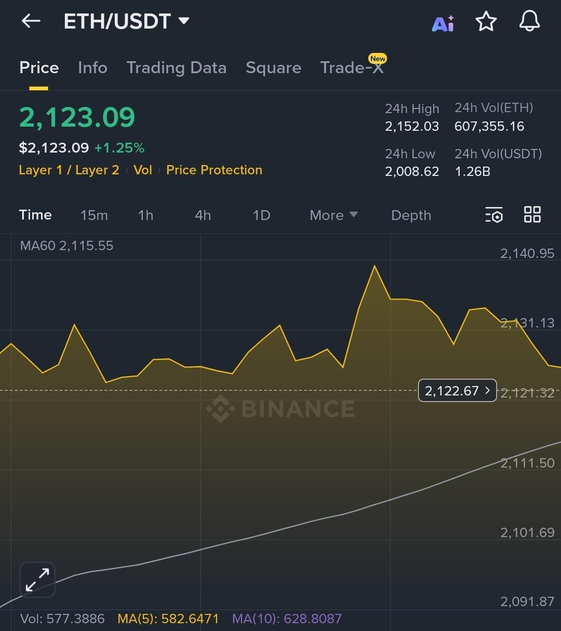Switch chart to 1h interval
This screenshot has width=561, height=631.
145,215
